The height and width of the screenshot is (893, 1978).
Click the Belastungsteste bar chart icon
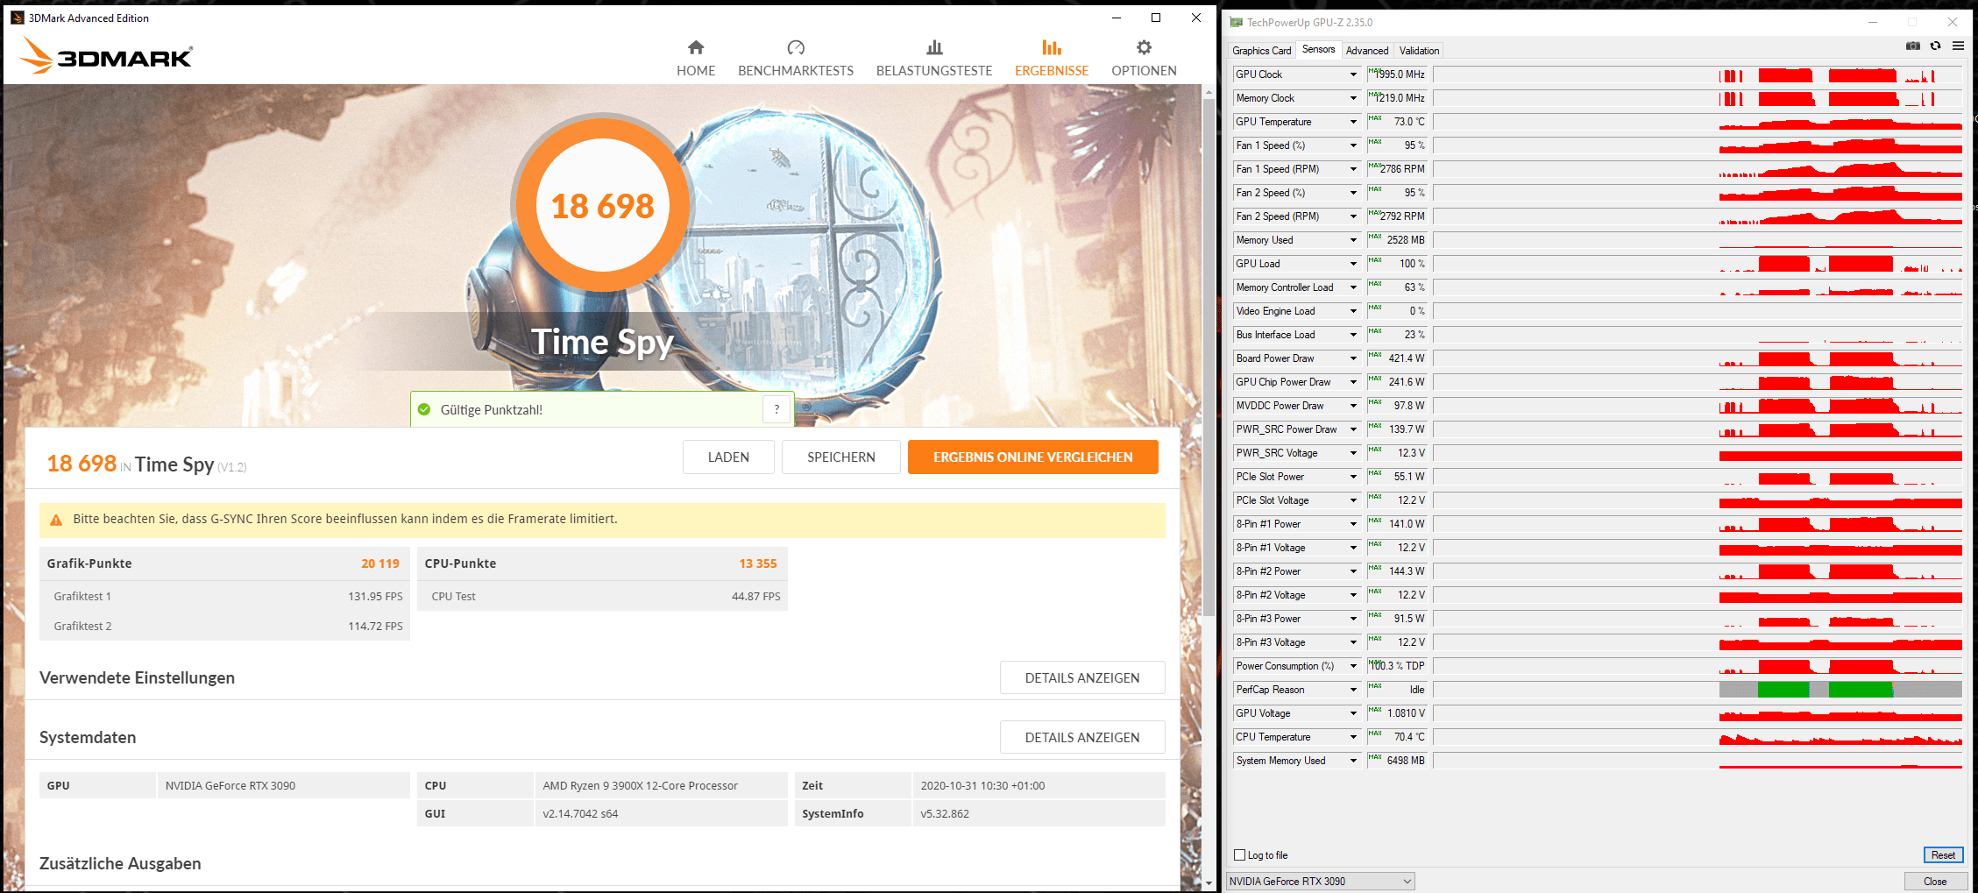click(934, 47)
